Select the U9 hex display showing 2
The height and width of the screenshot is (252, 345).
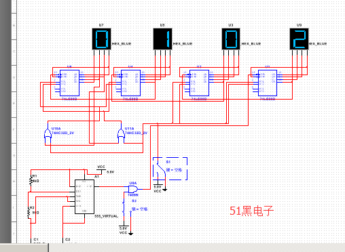(299, 39)
